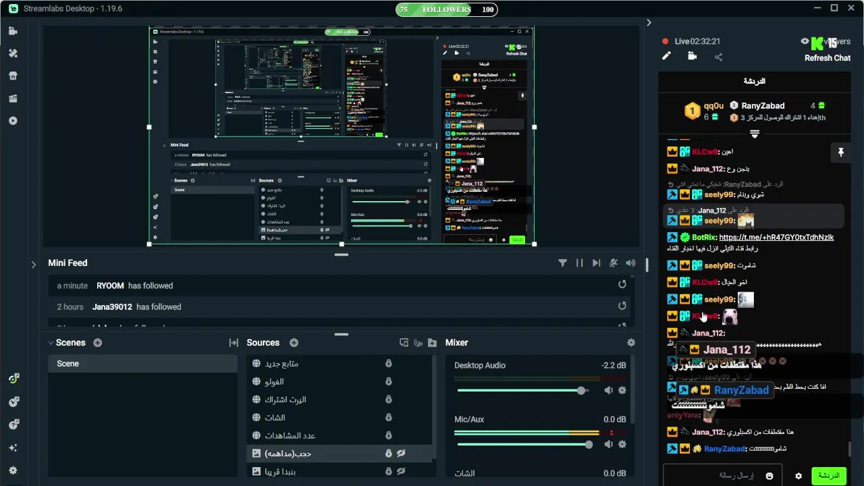Replay the Jana39012 follow alert
This screenshot has width=864, height=486.
(622, 306)
